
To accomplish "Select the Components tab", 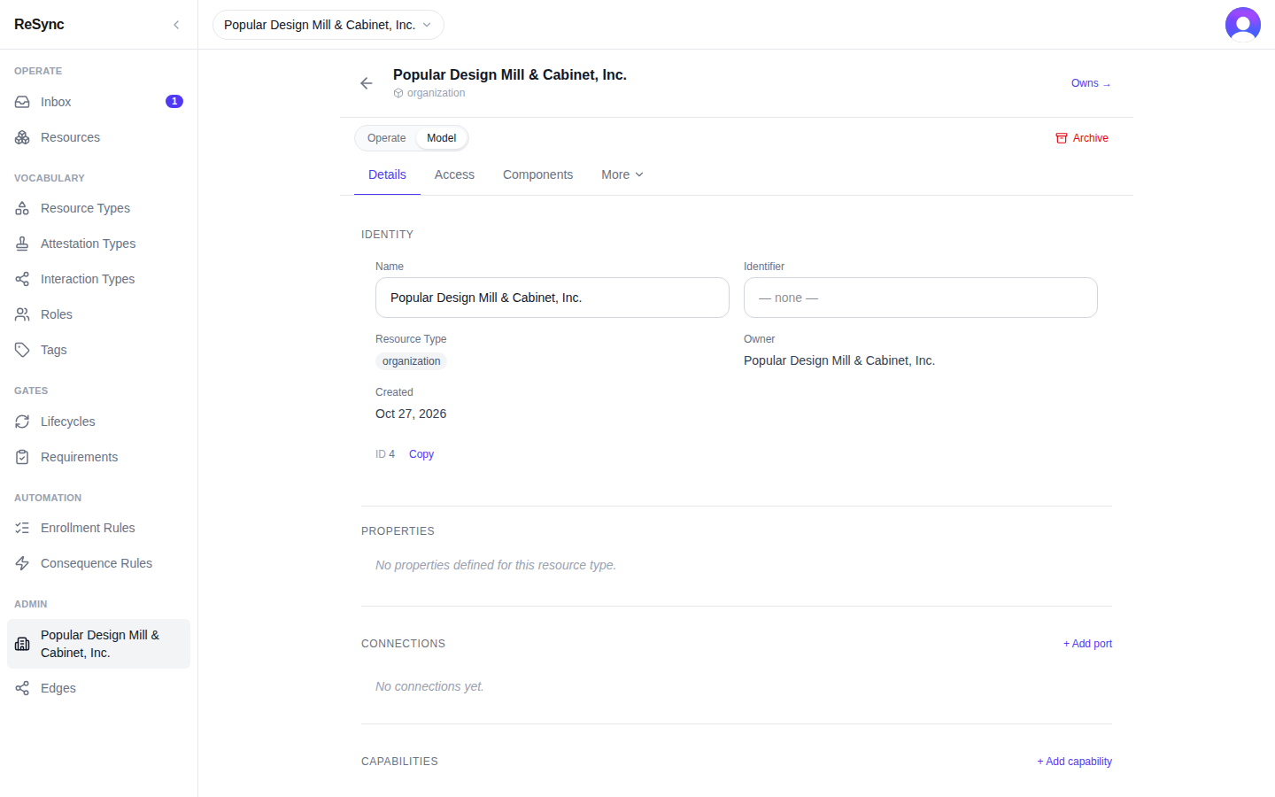I will 537,174.
